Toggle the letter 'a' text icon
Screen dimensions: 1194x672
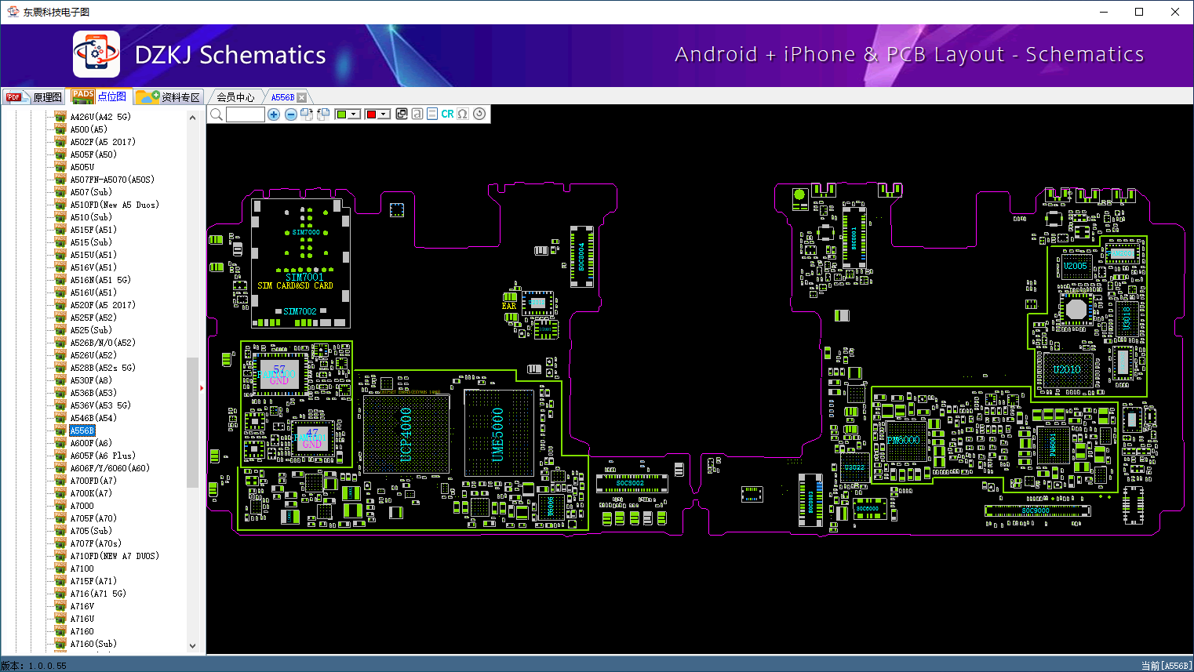pos(417,114)
